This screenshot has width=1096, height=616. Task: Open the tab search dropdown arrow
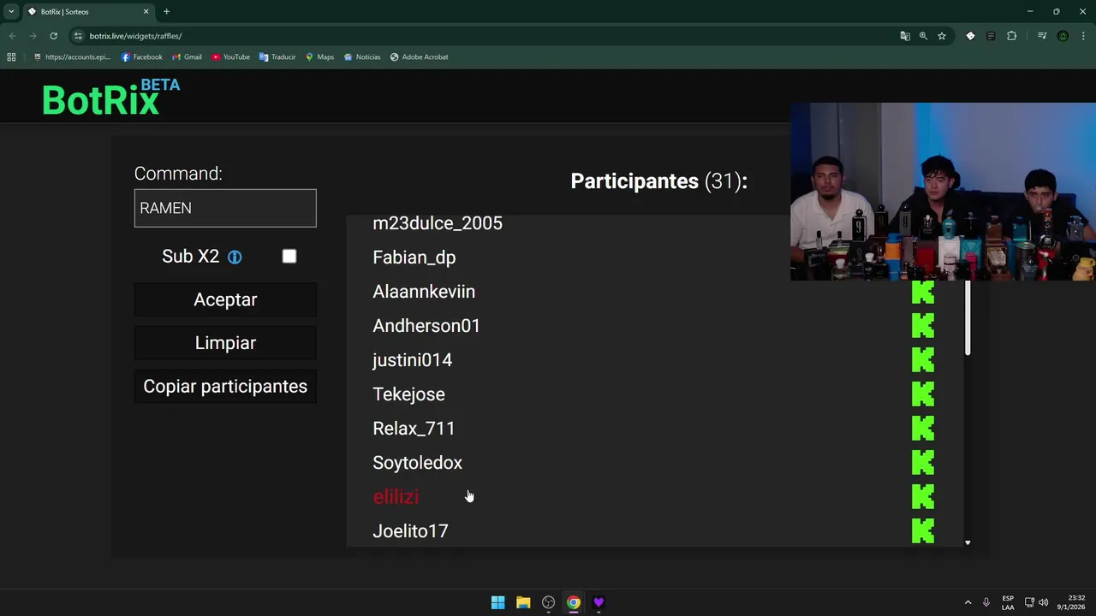11,12
